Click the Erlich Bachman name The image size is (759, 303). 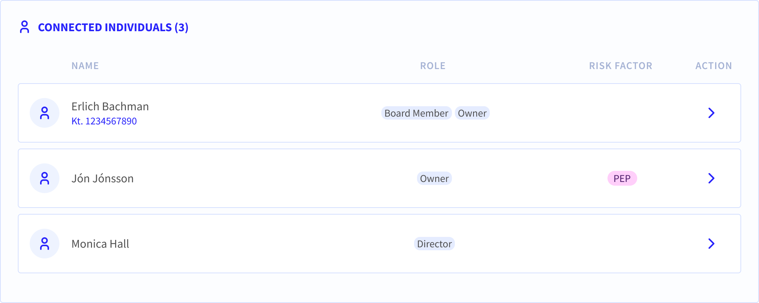tap(110, 107)
